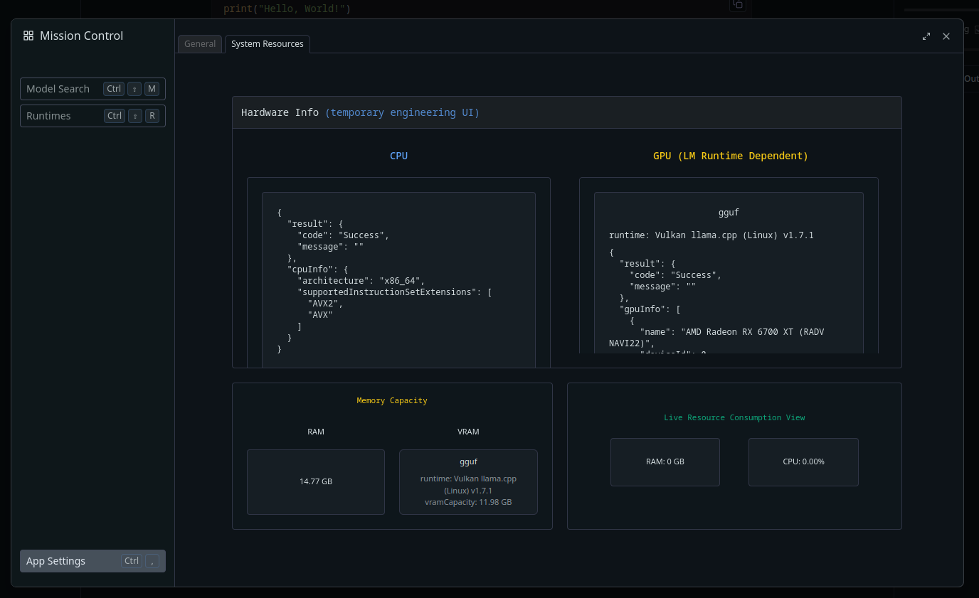This screenshot has width=979, height=598.
Task: Click the diagonal arrows resize icon
Action: click(926, 36)
